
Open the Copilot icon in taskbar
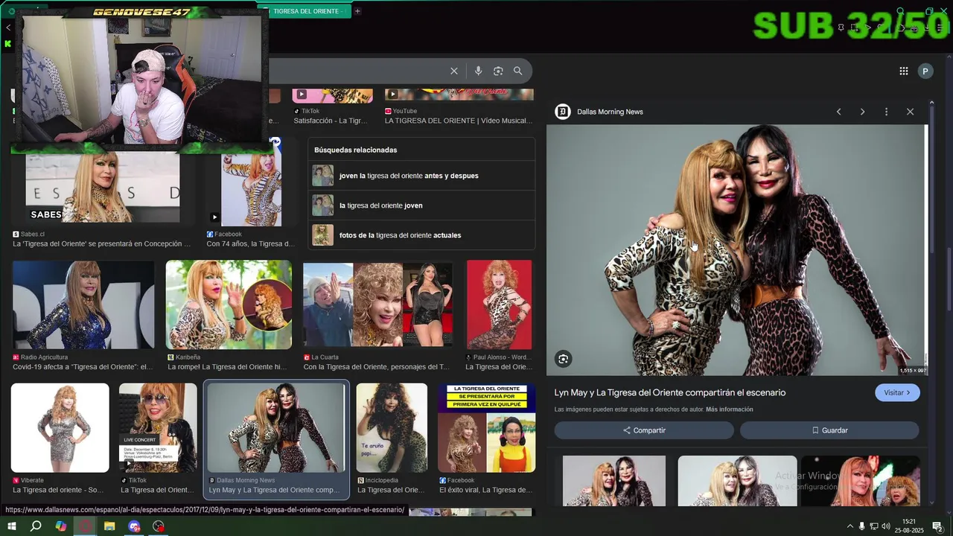(x=61, y=526)
